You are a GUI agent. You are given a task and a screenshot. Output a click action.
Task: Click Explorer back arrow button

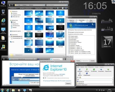(x=10, y=5)
